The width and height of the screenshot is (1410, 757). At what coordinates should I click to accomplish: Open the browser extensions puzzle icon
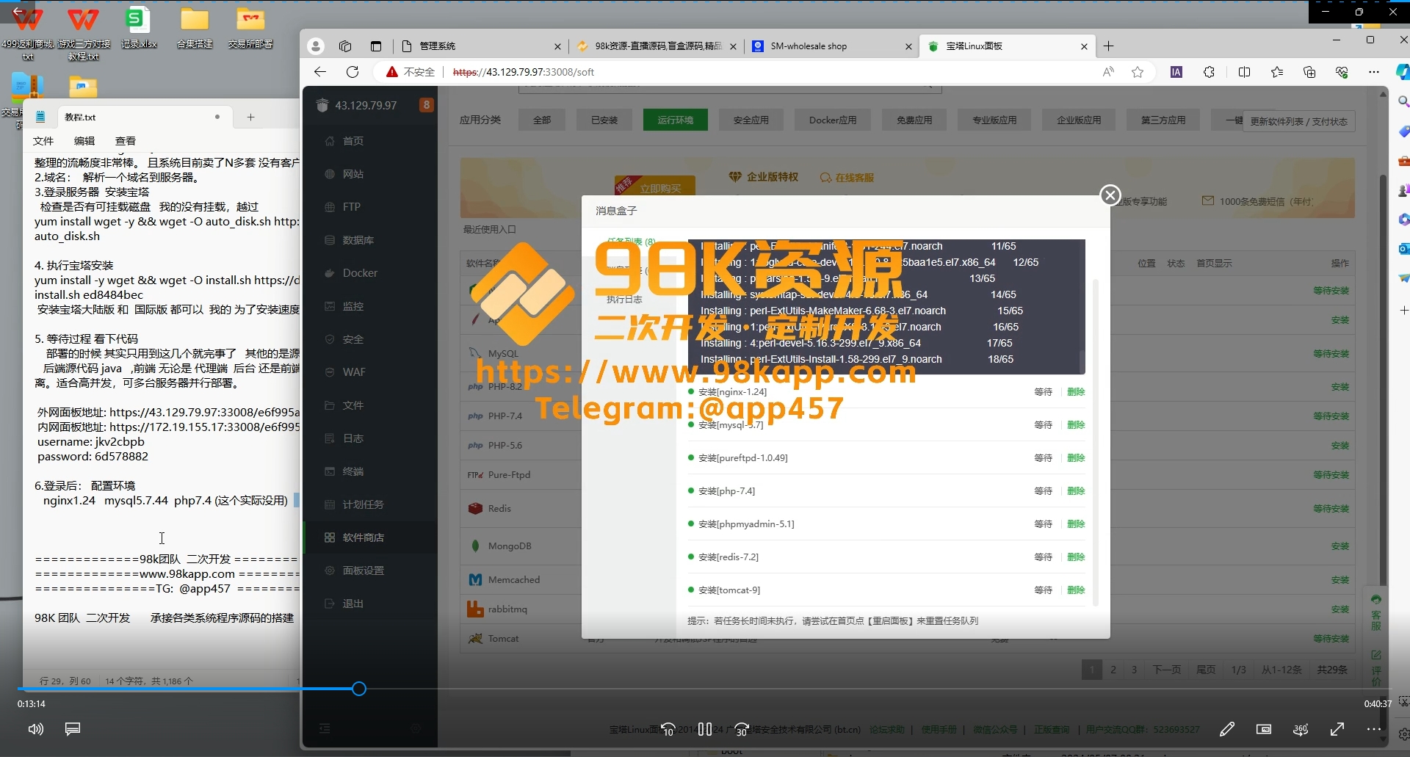(x=1209, y=72)
